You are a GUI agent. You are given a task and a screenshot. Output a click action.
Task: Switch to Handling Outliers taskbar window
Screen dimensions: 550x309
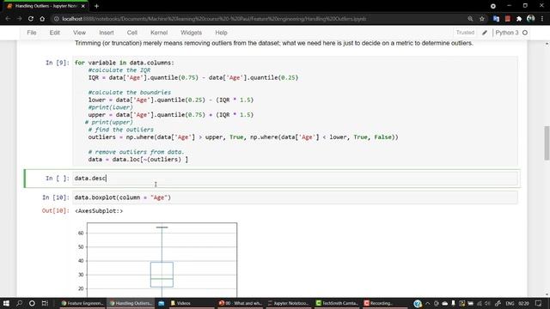[x=130, y=303]
